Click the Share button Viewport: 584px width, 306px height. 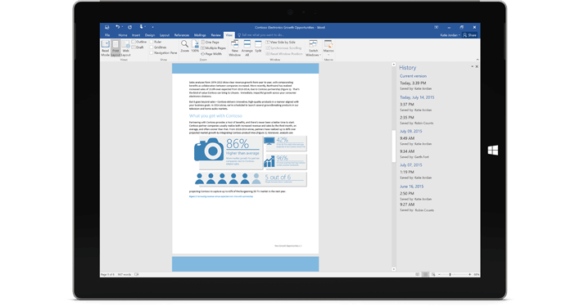(x=469, y=35)
